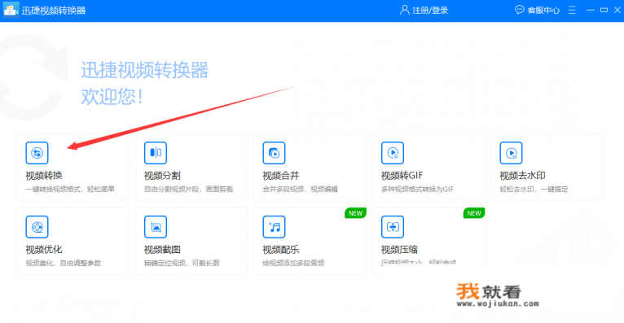Close the converter window
The image size is (624, 323).
[617, 10]
